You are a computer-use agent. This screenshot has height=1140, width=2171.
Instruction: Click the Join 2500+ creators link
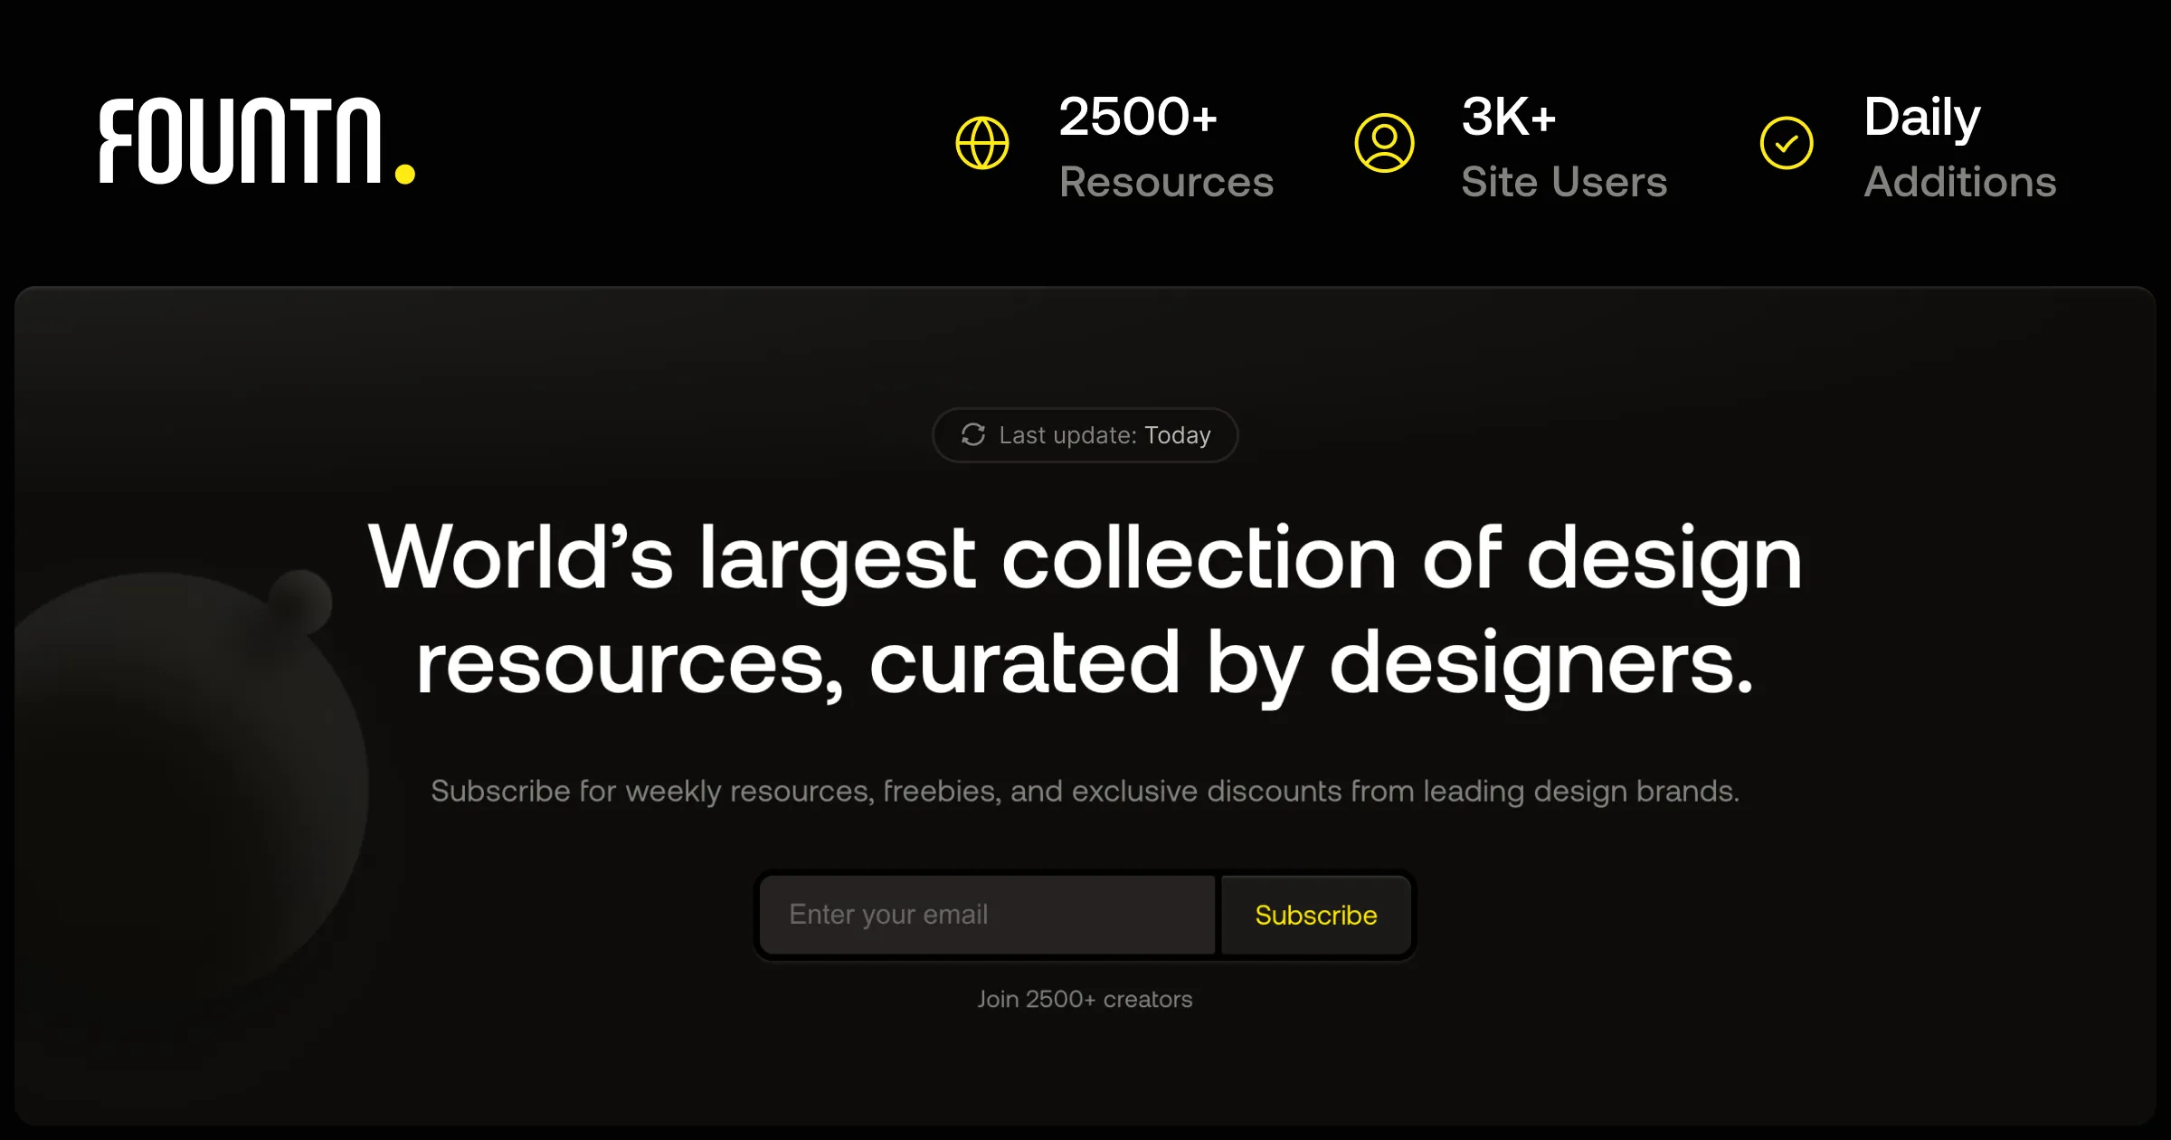(x=1085, y=999)
